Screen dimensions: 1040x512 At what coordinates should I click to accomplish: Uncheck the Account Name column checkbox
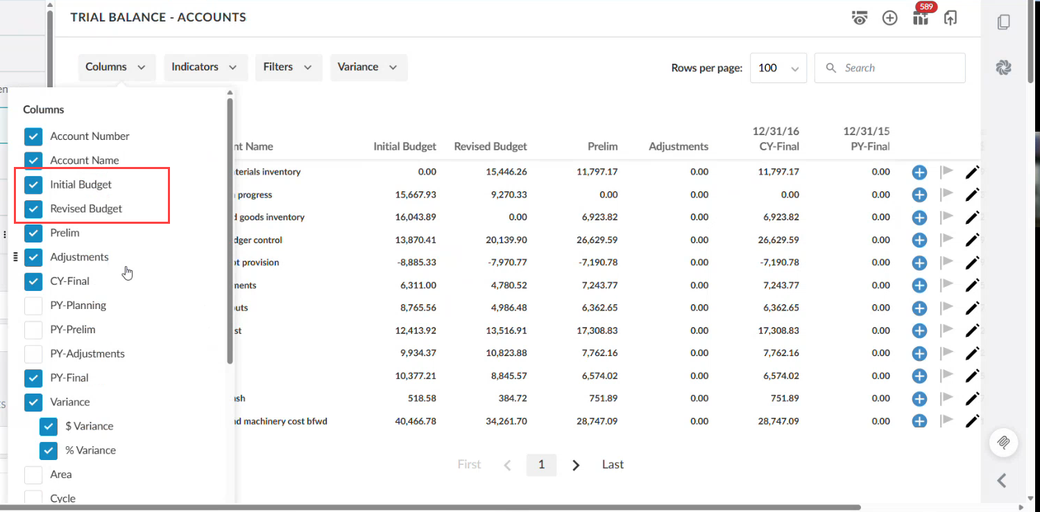[33, 160]
